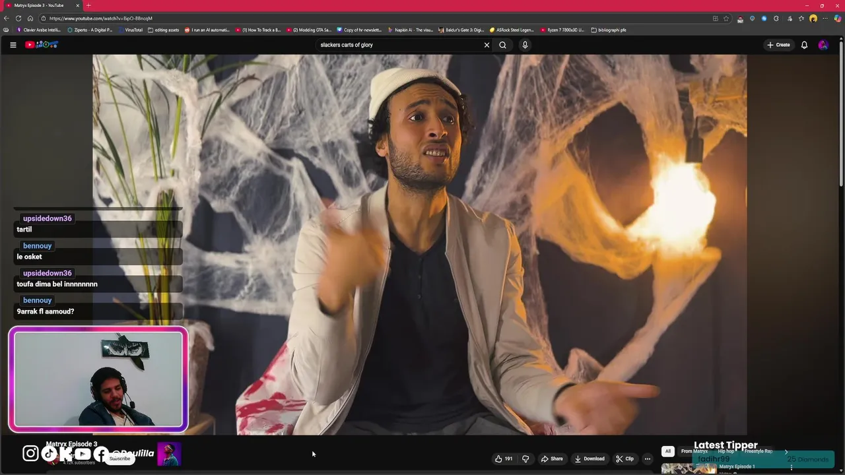Filter suggestions by Freestyle Rap chip

759,451
